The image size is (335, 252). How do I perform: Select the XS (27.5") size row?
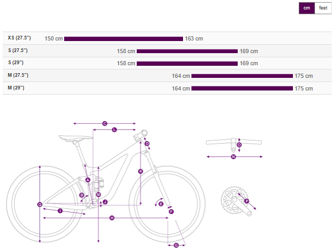tap(19, 38)
